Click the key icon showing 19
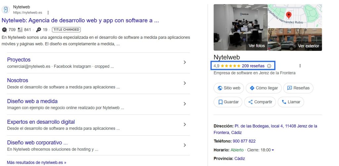Viewport: 339px width, 166px height. point(38,29)
